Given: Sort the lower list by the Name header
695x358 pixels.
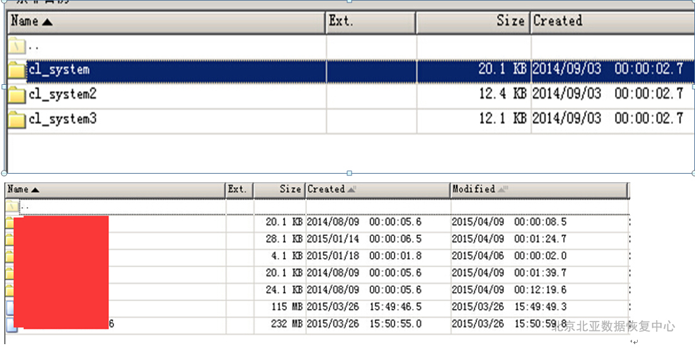Looking at the screenshot, I should [x=115, y=190].
